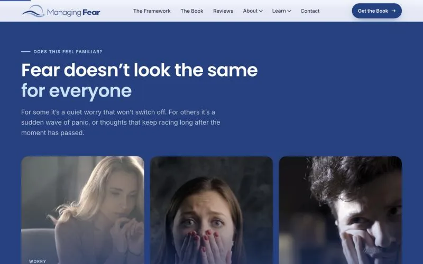Expand the Learn dropdown menu
This screenshot has width=423, height=264.
[281, 11]
